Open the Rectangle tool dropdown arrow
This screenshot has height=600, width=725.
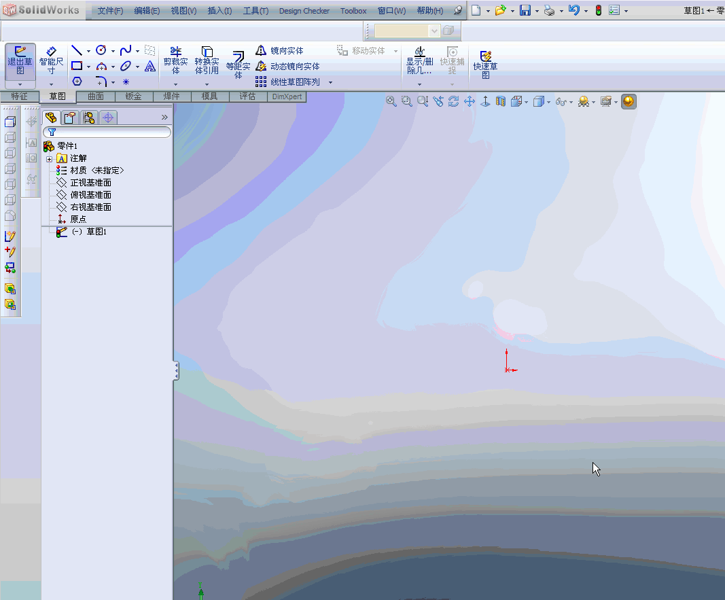[88, 67]
